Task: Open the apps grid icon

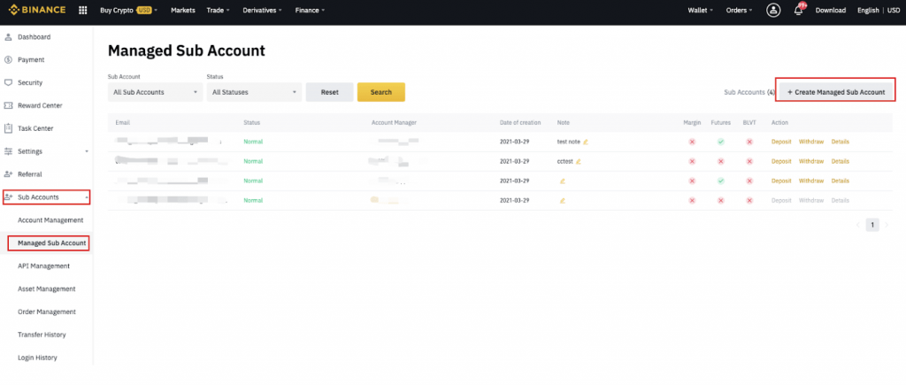Action: tap(82, 10)
